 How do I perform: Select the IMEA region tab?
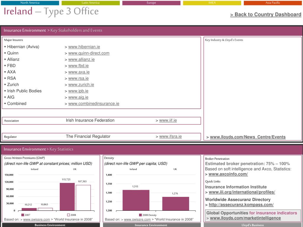212,3
